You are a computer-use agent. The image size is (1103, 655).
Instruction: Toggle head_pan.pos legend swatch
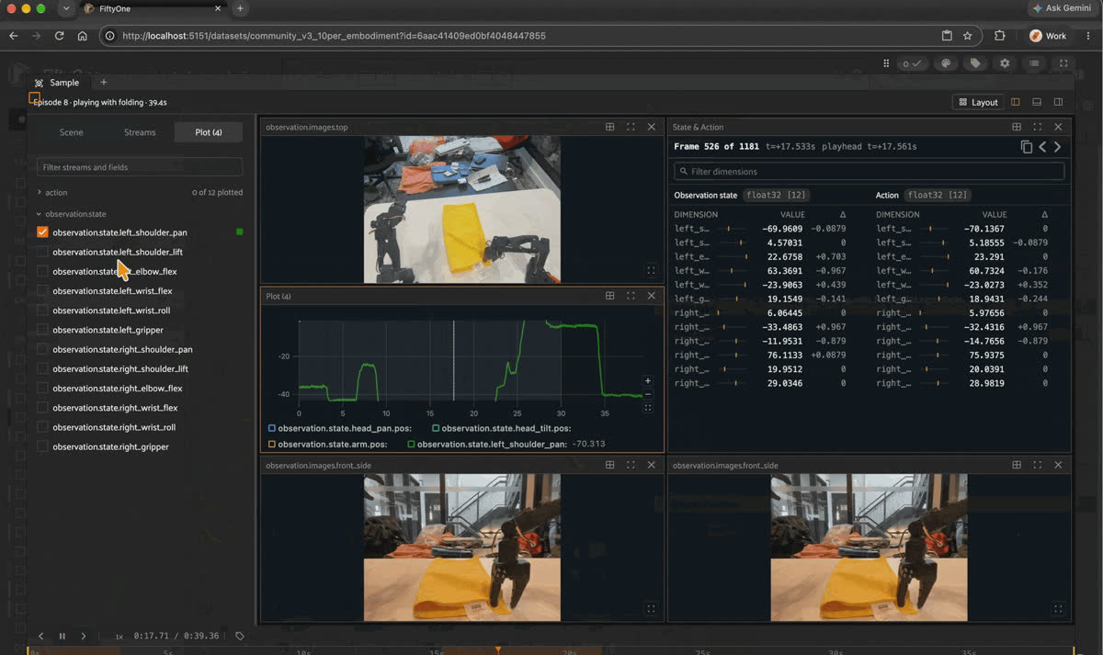pos(272,428)
